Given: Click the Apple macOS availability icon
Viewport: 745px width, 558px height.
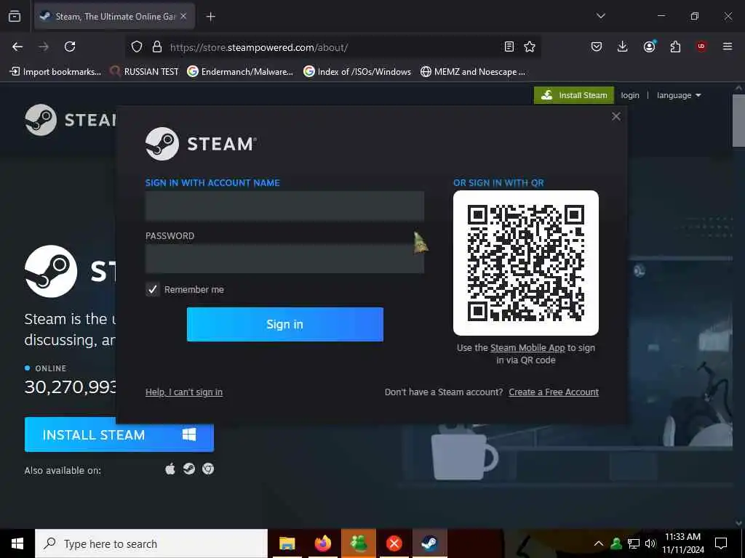Looking at the screenshot, I should pyautogui.click(x=170, y=469).
